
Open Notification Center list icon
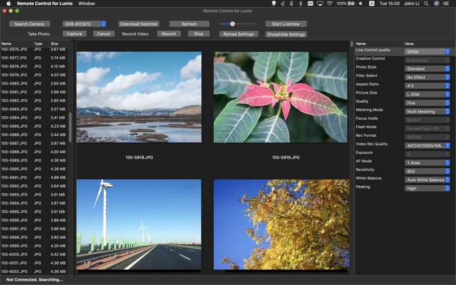point(446,3)
